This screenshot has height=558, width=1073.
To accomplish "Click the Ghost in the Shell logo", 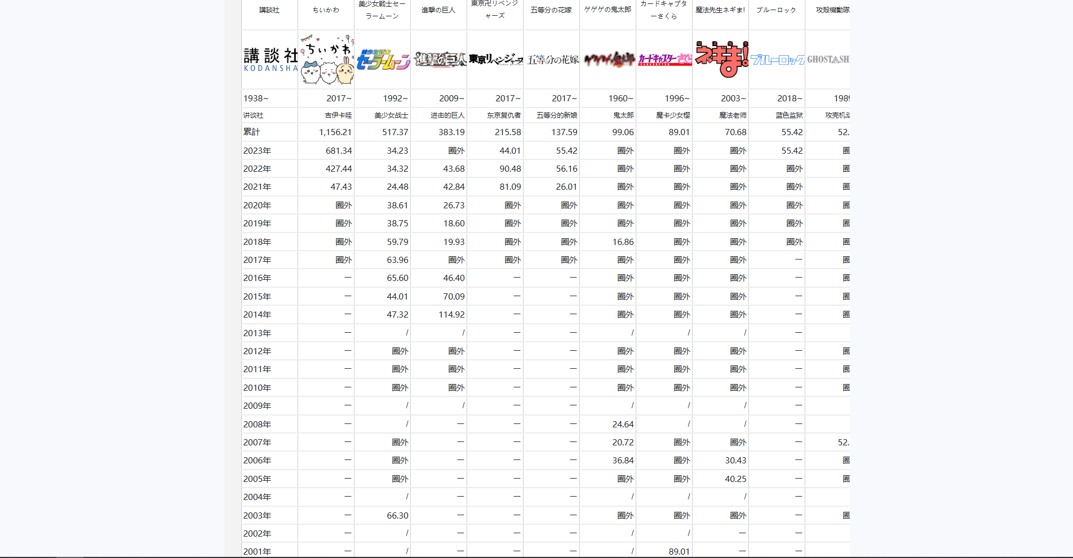I will (828, 60).
